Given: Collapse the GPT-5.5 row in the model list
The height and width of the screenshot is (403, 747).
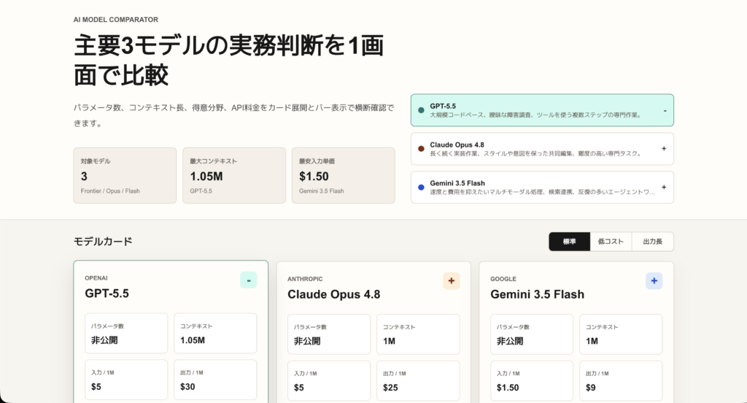Looking at the screenshot, I should (542, 110).
